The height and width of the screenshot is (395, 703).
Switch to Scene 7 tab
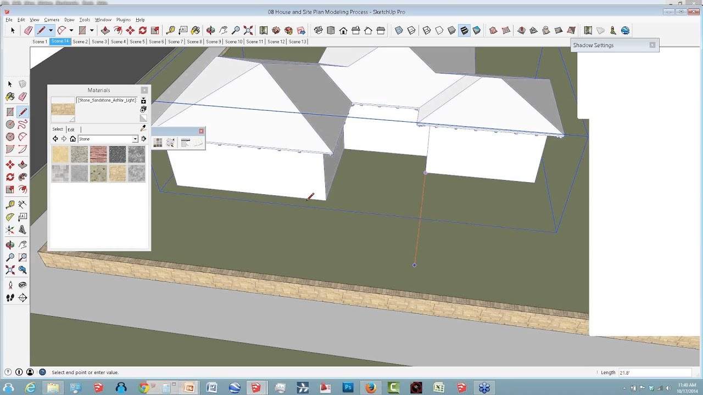175,42
